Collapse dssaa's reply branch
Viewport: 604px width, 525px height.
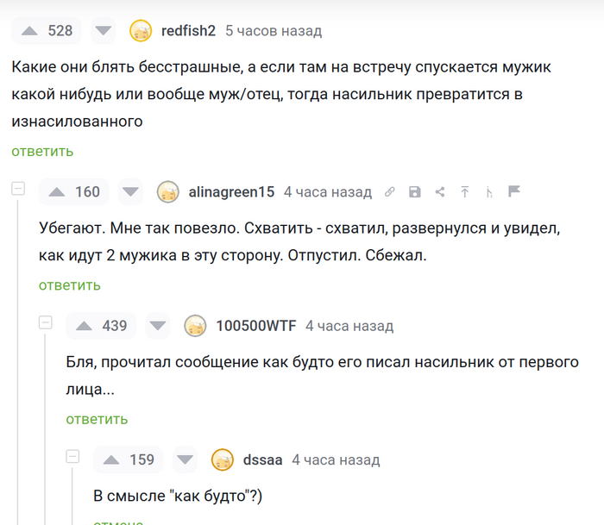(x=73, y=456)
